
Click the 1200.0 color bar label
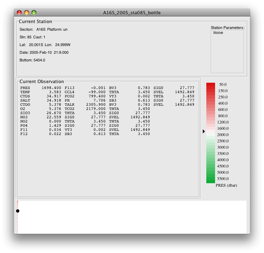click(223, 122)
